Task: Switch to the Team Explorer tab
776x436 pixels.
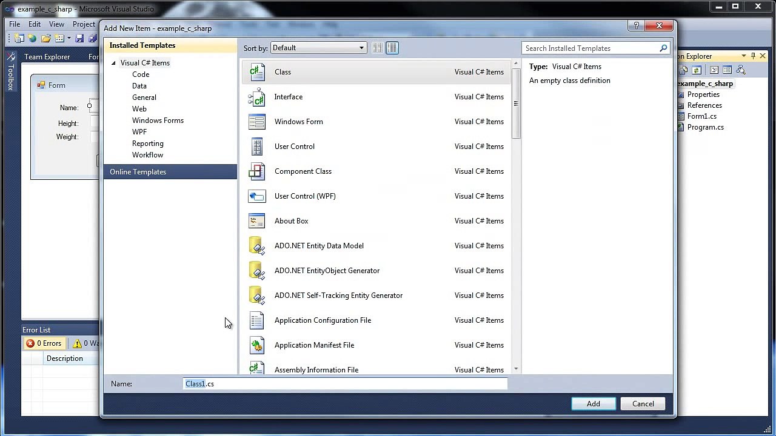Action: [47, 57]
